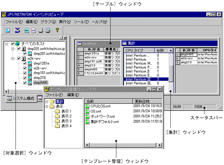224x165 pixels.
Task: Click the computer icon beside dmp1251e
Action: click(30, 63)
